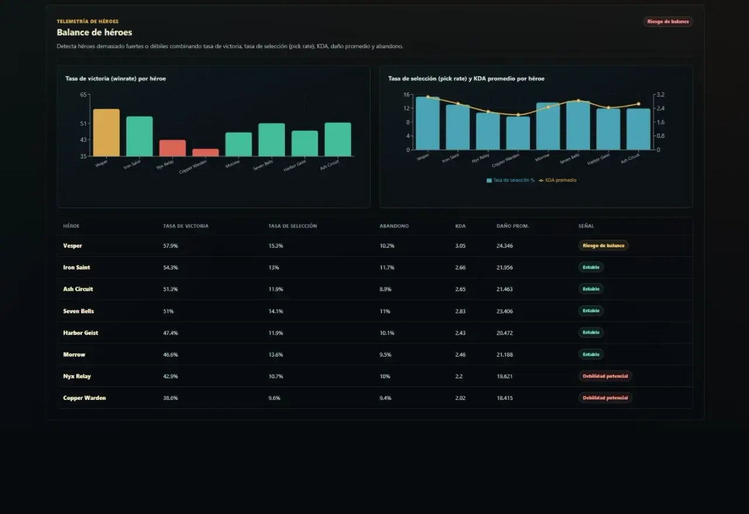Click the Ash Circuit winrate bar
Screen dimensions: 749x514
pyautogui.click(x=338, y=139)
